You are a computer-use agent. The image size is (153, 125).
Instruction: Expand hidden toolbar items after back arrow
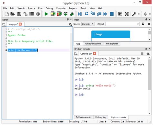[150, 14]
